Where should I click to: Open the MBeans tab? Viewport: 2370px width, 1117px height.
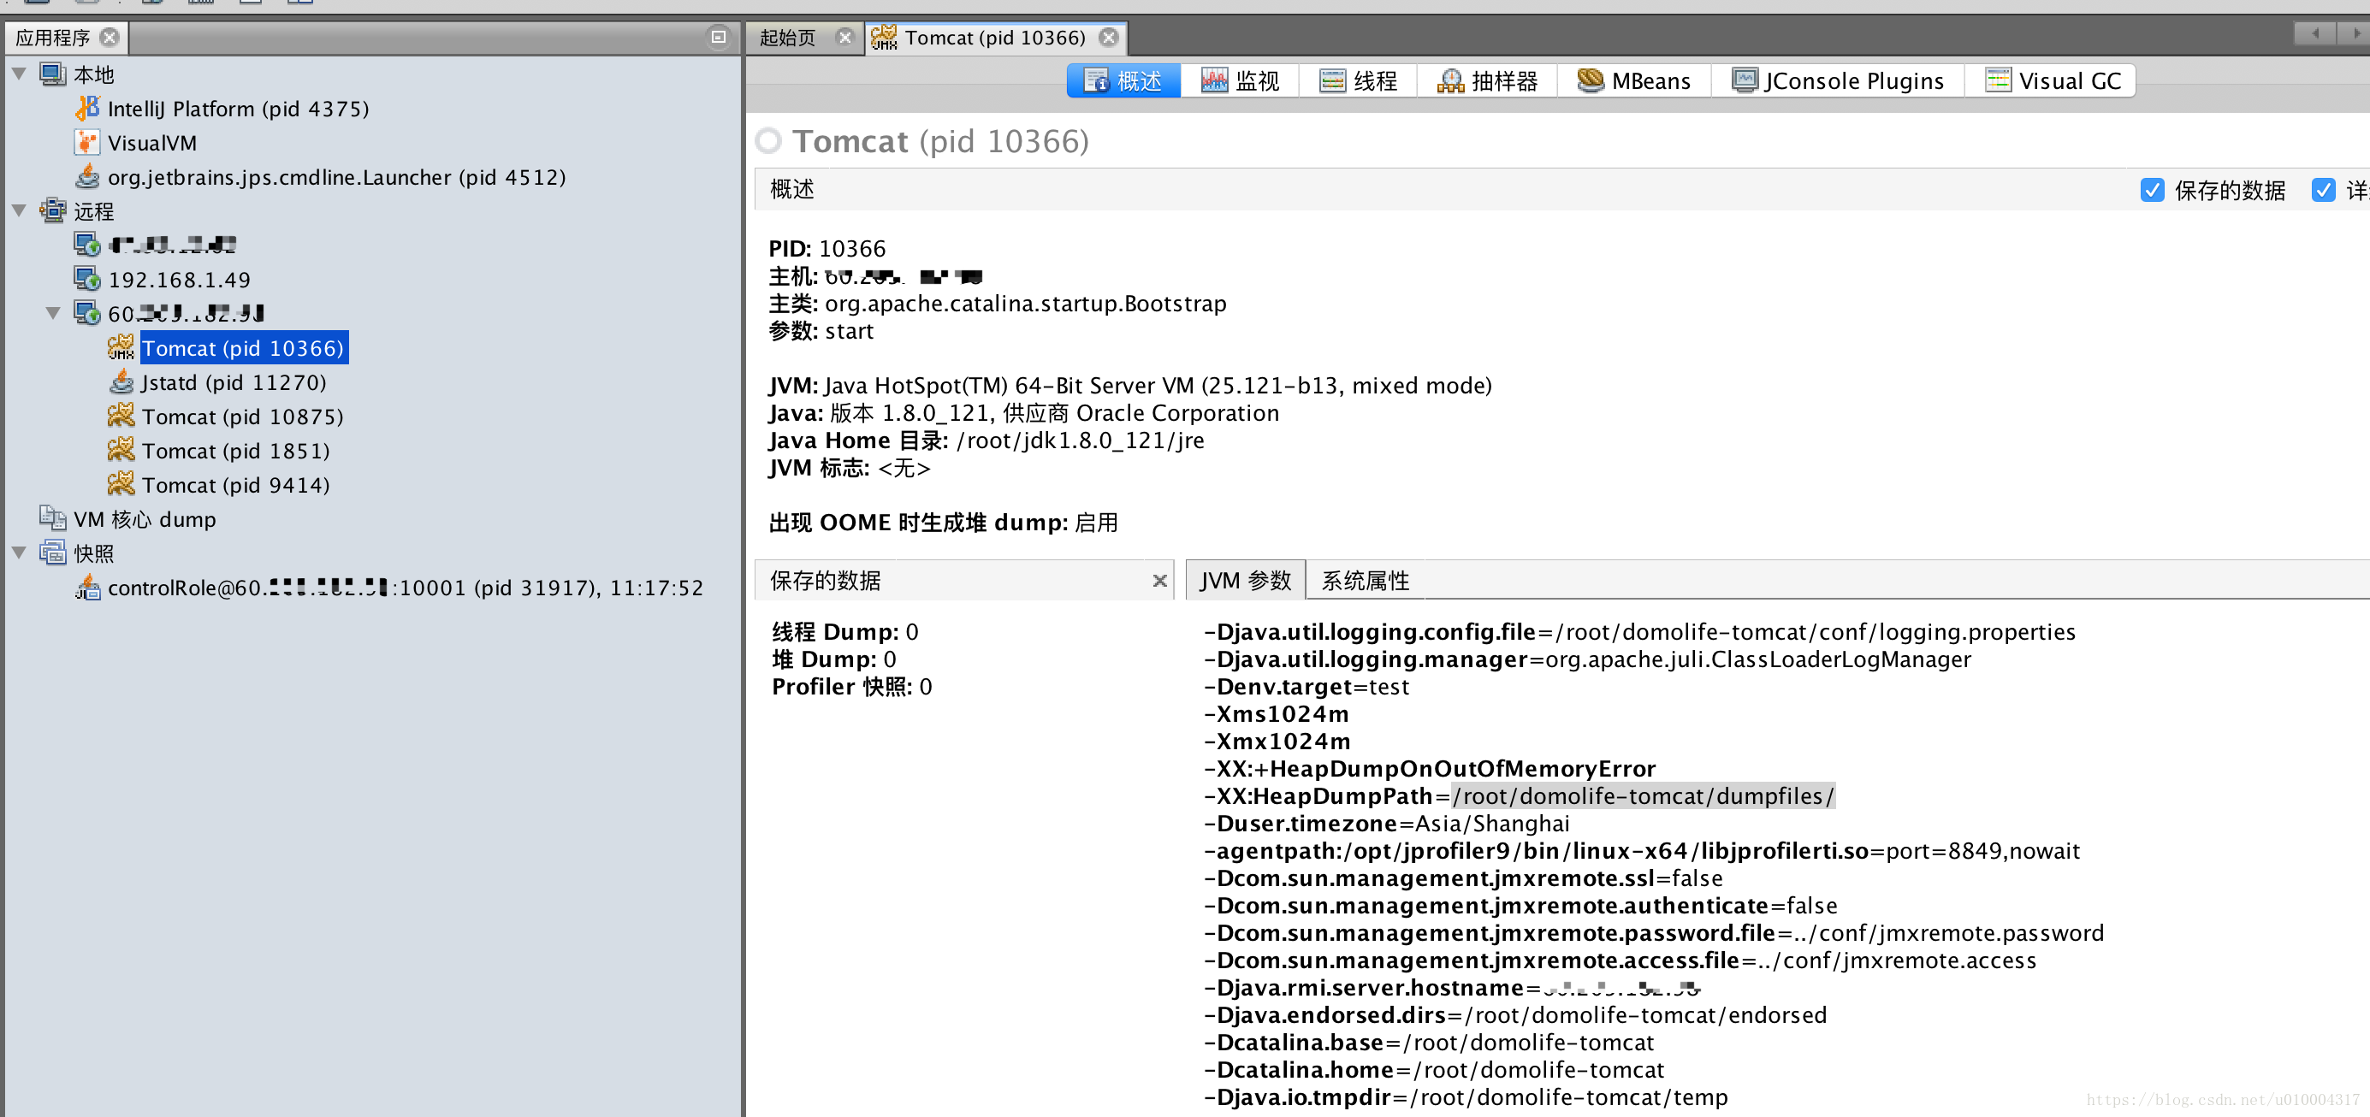coord(1634,81)
